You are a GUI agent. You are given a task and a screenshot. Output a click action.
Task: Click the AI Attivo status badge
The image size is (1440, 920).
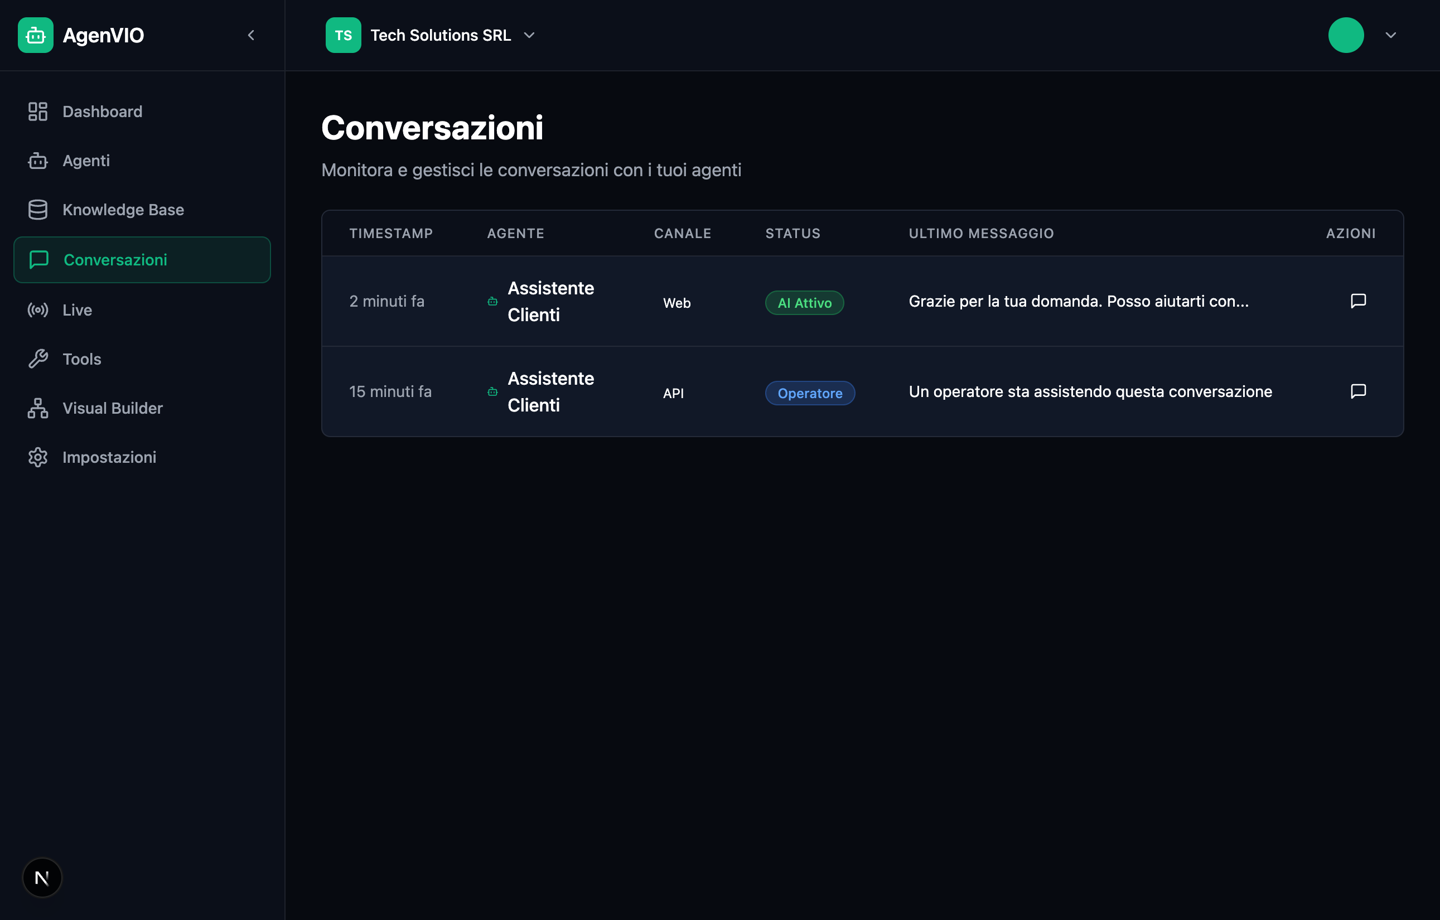point(804,303)
